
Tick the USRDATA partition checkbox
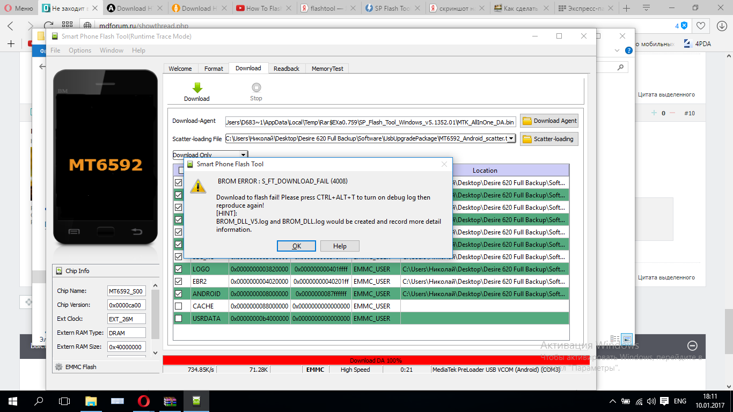point(179,318)
